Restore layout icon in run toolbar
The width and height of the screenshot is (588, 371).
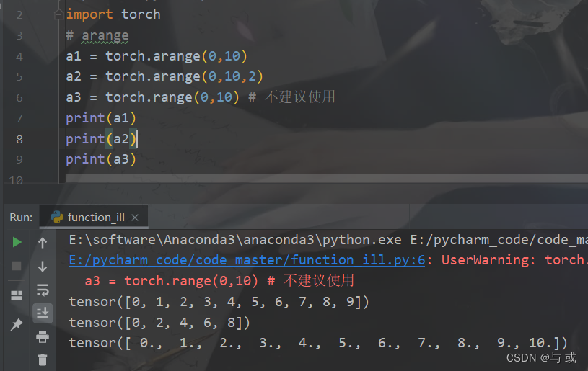(x=17, y=295)
